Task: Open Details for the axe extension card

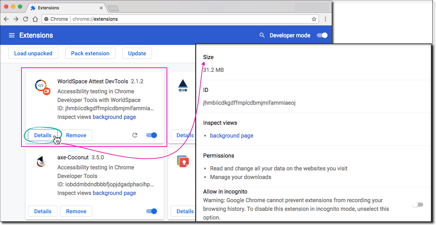Action: 183,135
